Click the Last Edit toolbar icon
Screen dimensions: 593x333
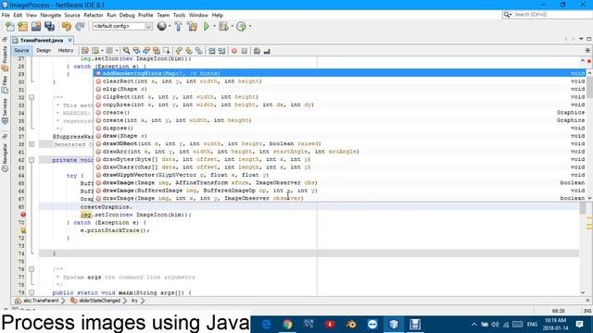[x=85, y=51]
